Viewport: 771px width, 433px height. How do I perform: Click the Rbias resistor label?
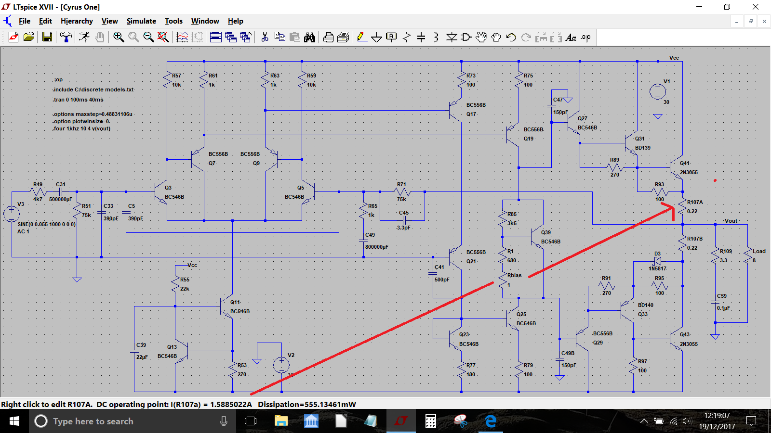tap(514, 275)
